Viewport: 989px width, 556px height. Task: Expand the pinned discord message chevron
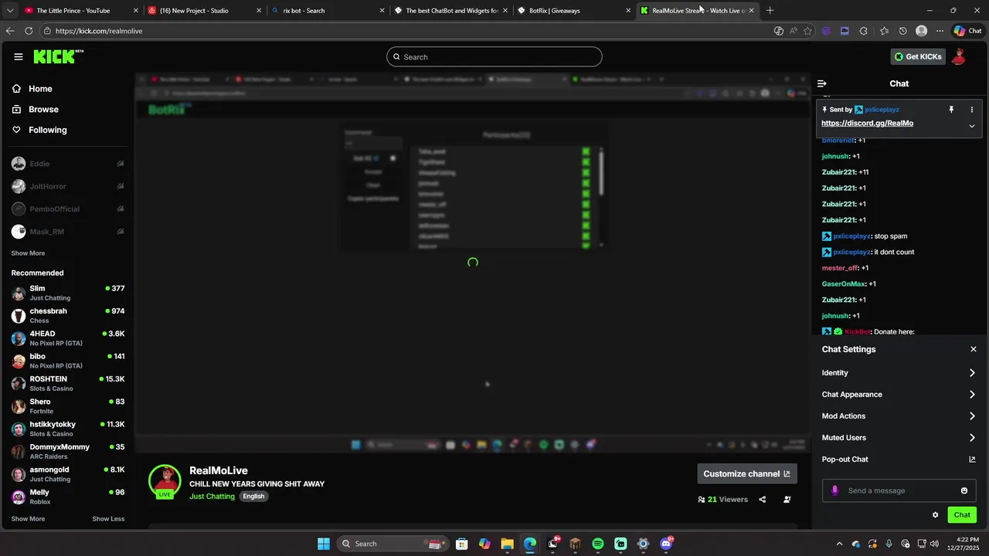972,126
